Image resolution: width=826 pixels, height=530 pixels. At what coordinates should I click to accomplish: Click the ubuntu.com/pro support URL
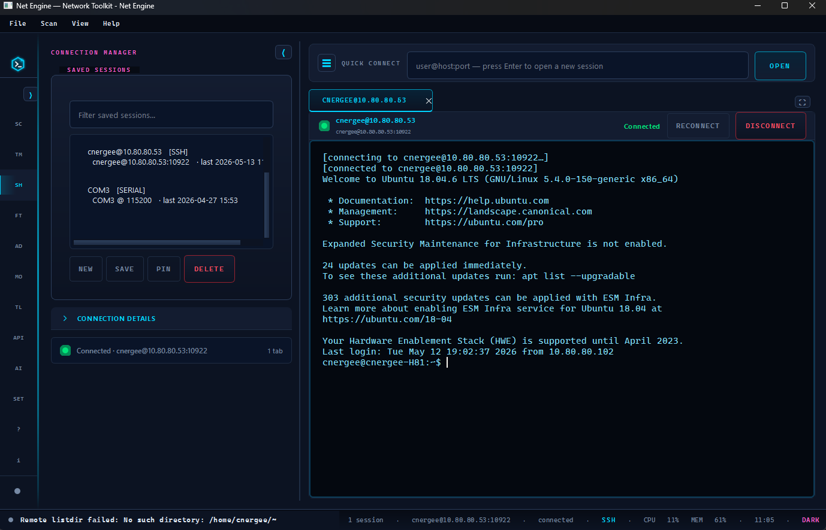point(484,222)
